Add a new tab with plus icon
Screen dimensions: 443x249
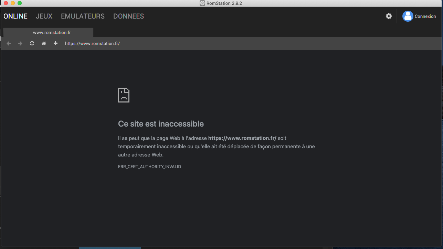point(55,43)
